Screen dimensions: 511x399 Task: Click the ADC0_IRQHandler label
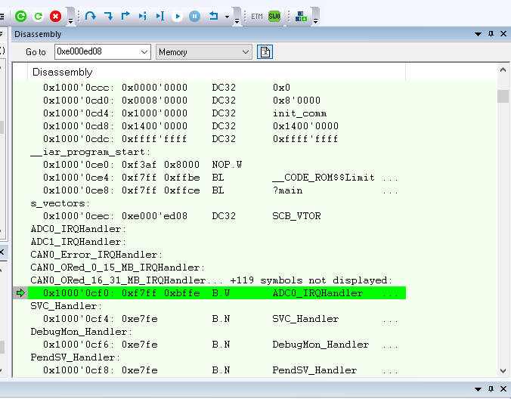pos(78,229)
